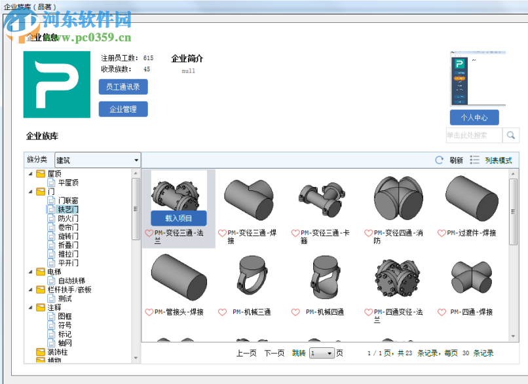Click the 装饰柱 folder icon
Viewport: 528px width, 384px height.
click(x=41, y=352)
